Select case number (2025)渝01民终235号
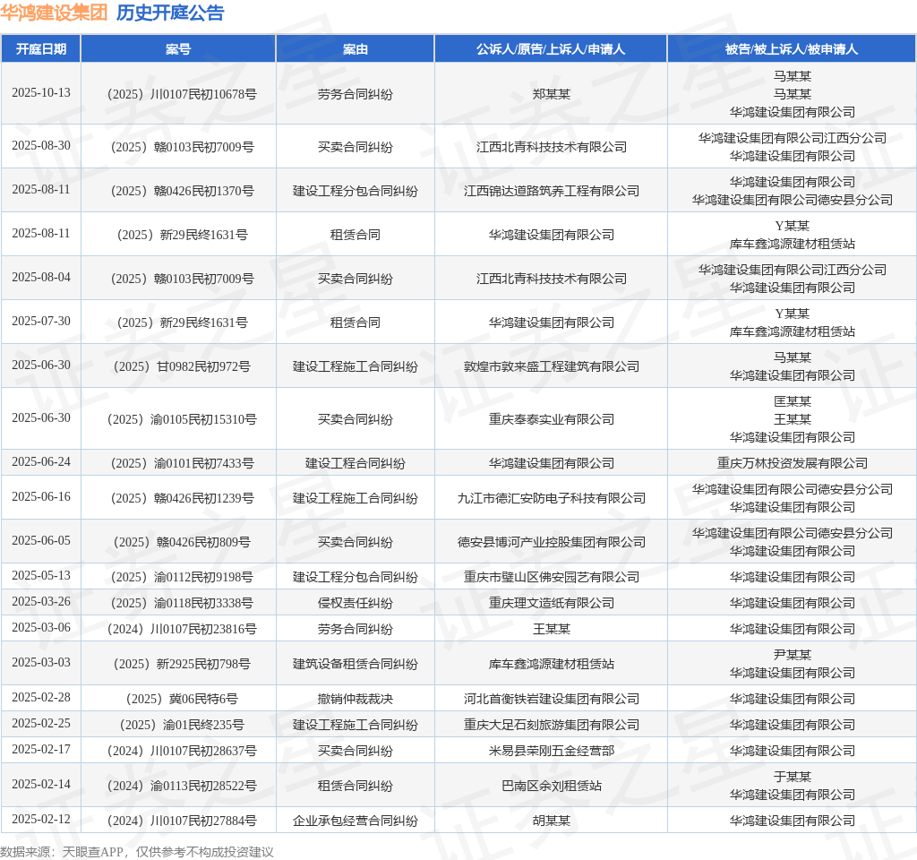The image size is (917, 860). (182, 725)
